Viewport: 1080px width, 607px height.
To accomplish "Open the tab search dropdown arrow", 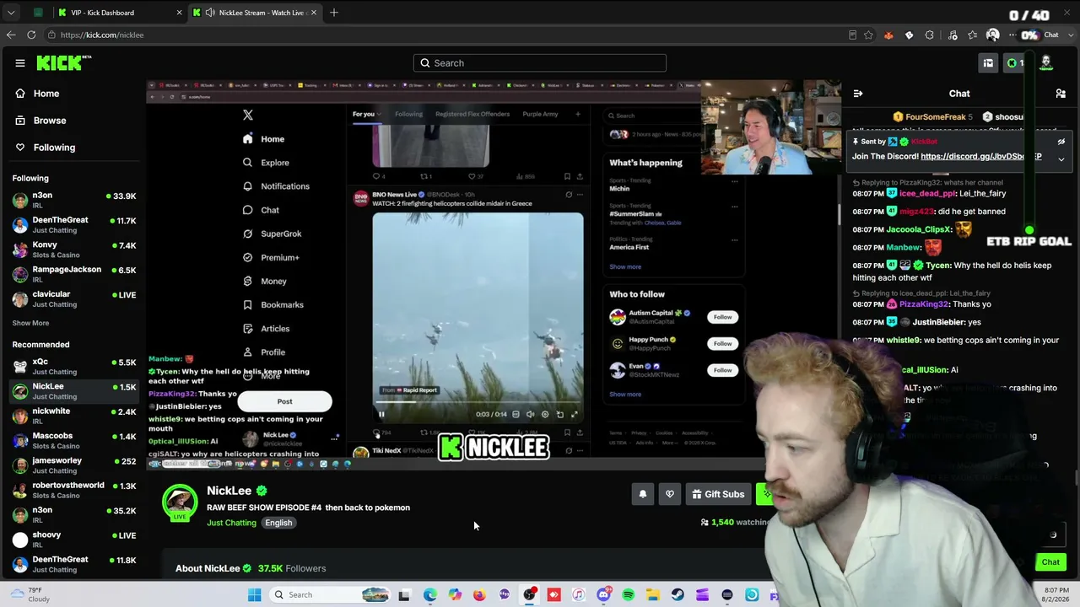I will pos(11,13).
